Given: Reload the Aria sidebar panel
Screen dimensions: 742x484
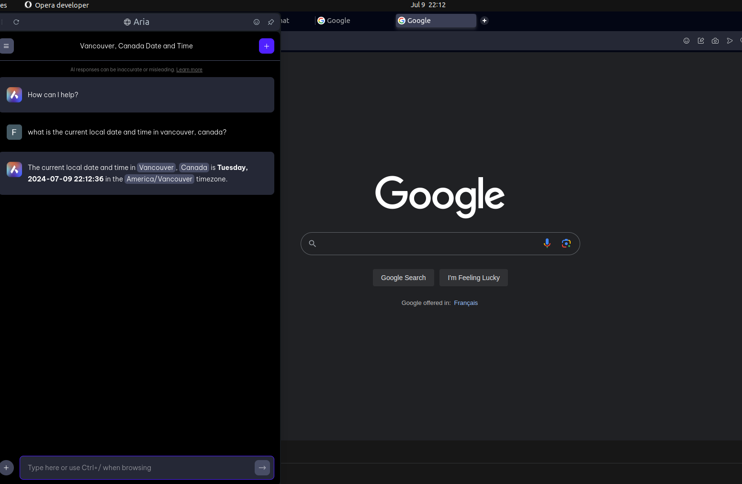Looking at the screenshot, I should pyautogui.click(x=16, y=22).
